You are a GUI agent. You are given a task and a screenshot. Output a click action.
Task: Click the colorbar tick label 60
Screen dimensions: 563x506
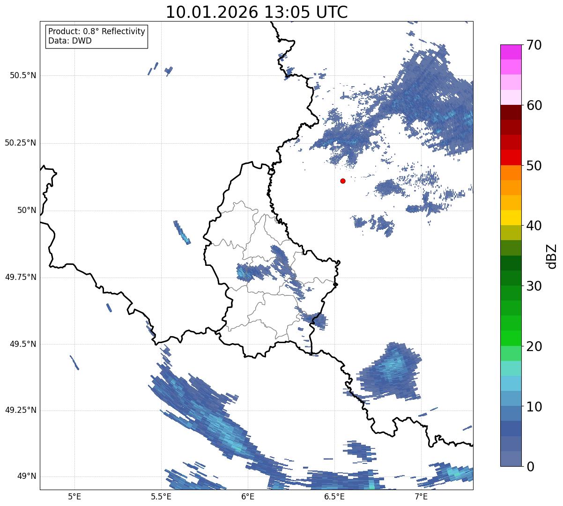pos(533,105)
